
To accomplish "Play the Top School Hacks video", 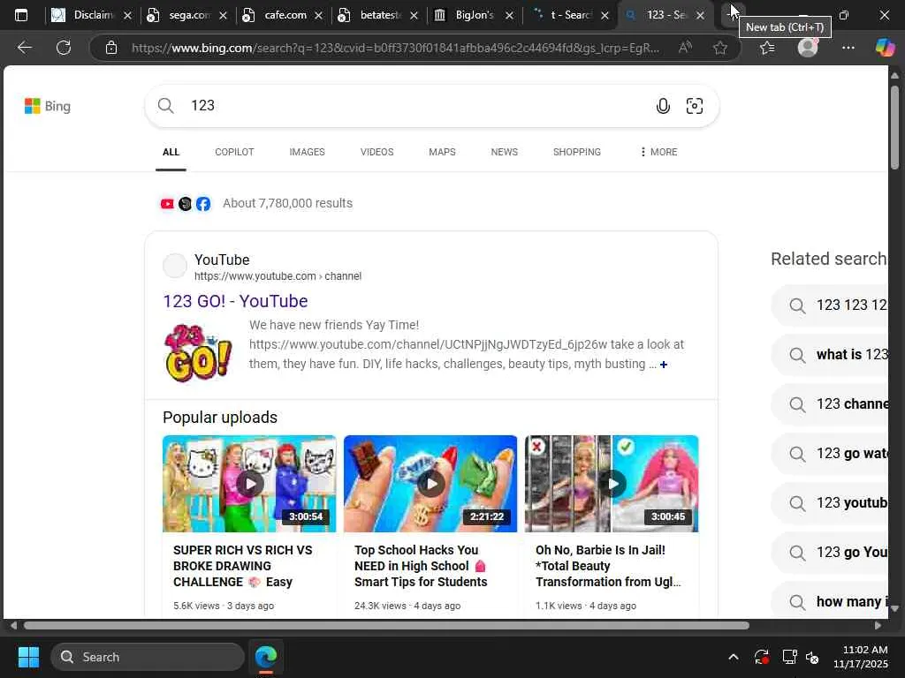I will point(430,484).
